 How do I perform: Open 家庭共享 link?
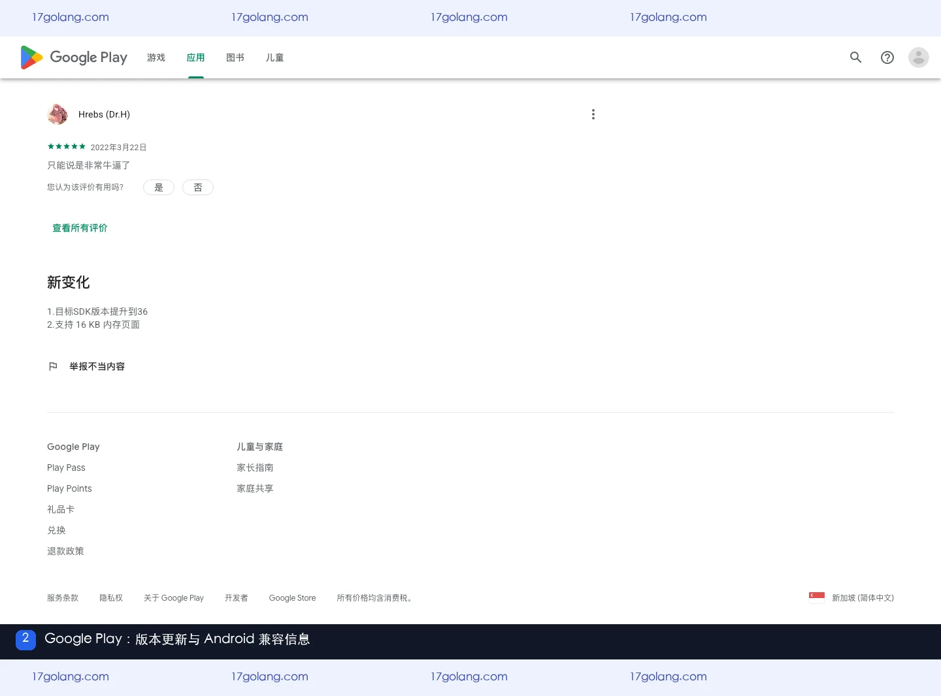pos(255,488)
